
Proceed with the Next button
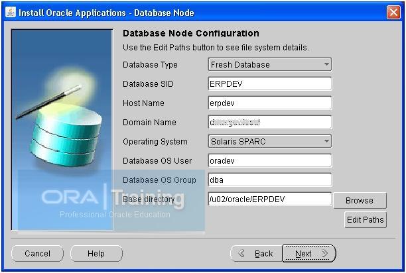(309, 253)
